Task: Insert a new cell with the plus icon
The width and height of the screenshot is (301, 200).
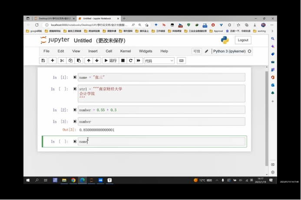Action: [53, 61]
